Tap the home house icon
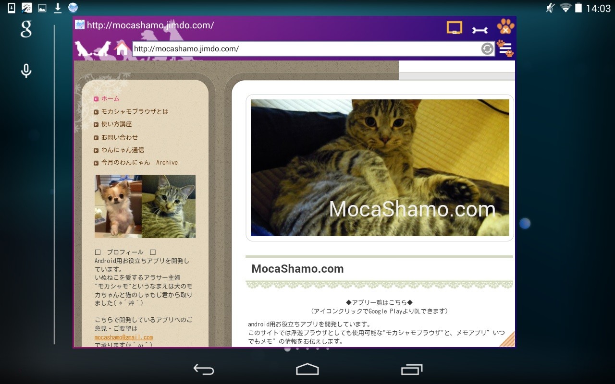 (x=122, y=49)
